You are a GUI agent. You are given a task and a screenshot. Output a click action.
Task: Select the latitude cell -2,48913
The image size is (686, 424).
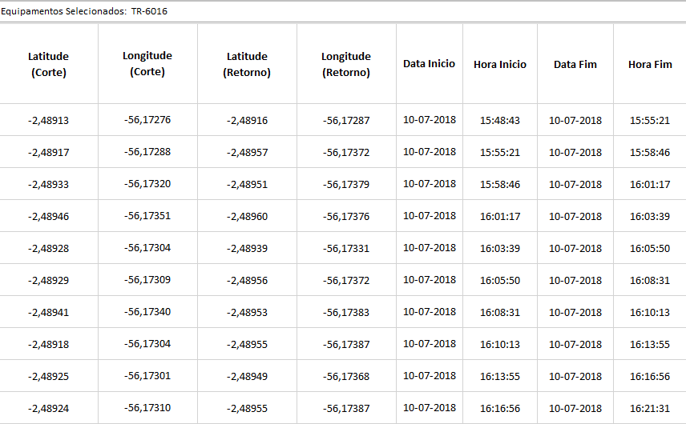48,121
